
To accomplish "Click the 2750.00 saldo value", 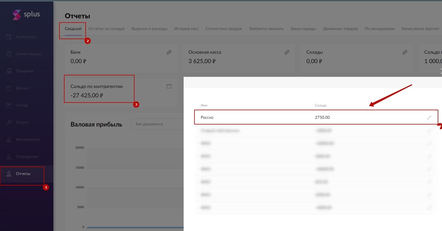I will coord(322,117).
